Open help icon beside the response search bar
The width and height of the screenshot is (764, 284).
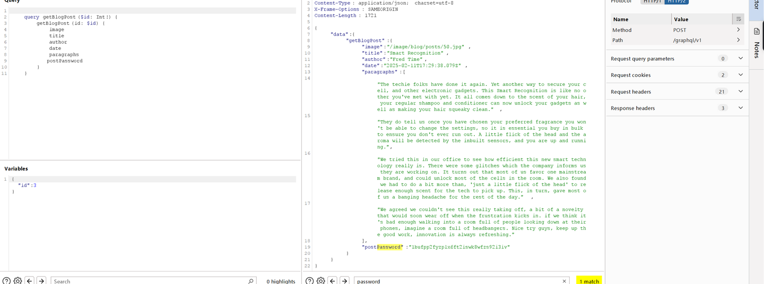pyautogui.click(x=310, y=281)
